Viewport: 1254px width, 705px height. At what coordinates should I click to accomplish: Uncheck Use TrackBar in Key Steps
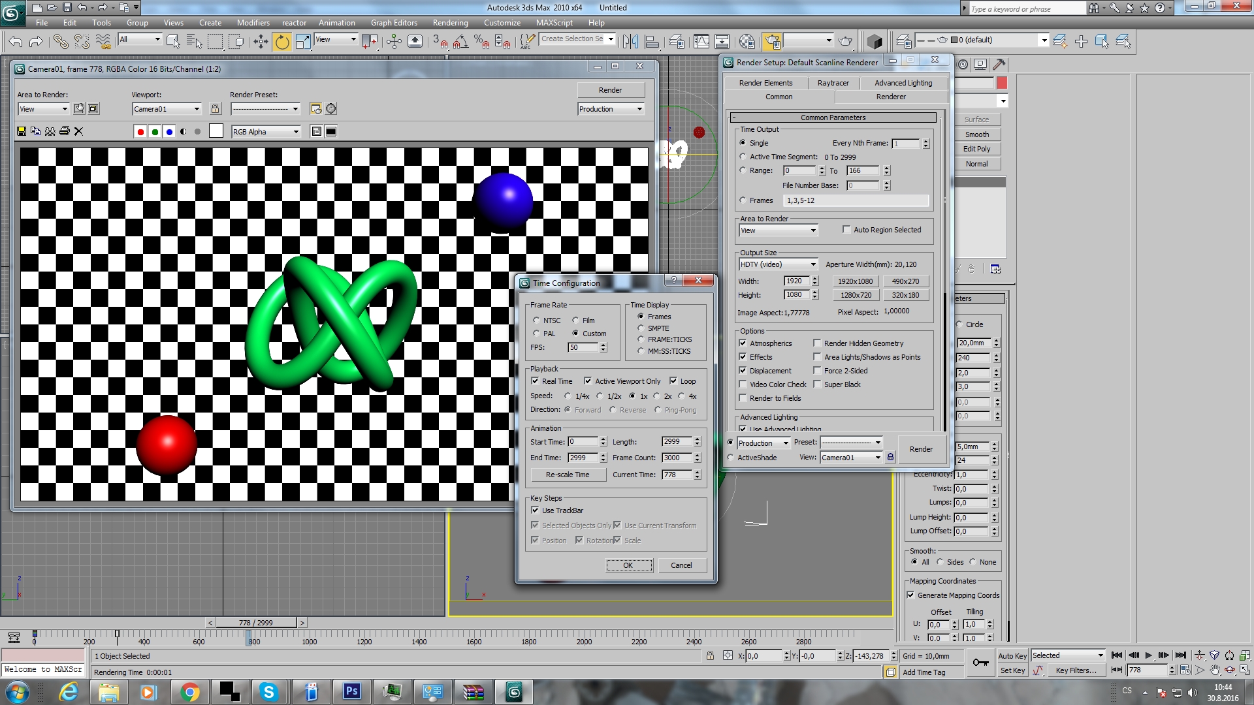point(557,510)
